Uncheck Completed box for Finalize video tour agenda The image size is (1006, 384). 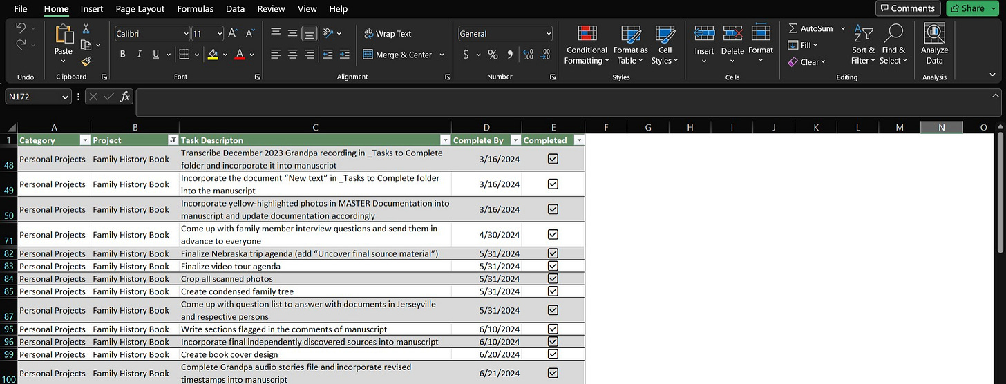[x=553, y=266]
